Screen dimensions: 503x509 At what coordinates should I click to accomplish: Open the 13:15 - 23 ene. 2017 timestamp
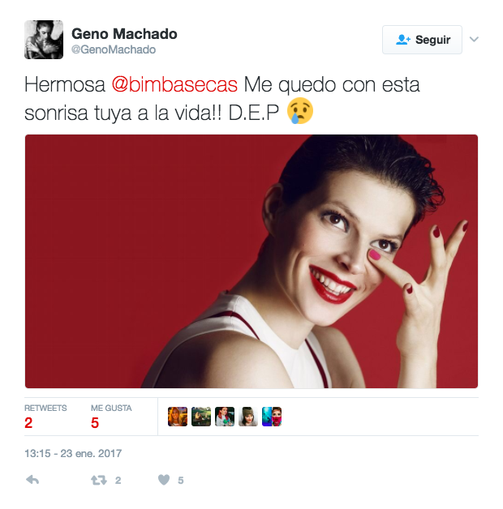click(73, 454)
